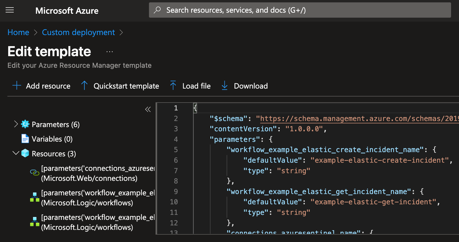The height and width of the screenshot is (242, 459).
Task: Click the upload icon for Load file
Action: pos(173,85)
